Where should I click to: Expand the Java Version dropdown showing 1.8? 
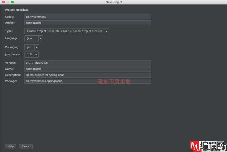coord(32,55)
